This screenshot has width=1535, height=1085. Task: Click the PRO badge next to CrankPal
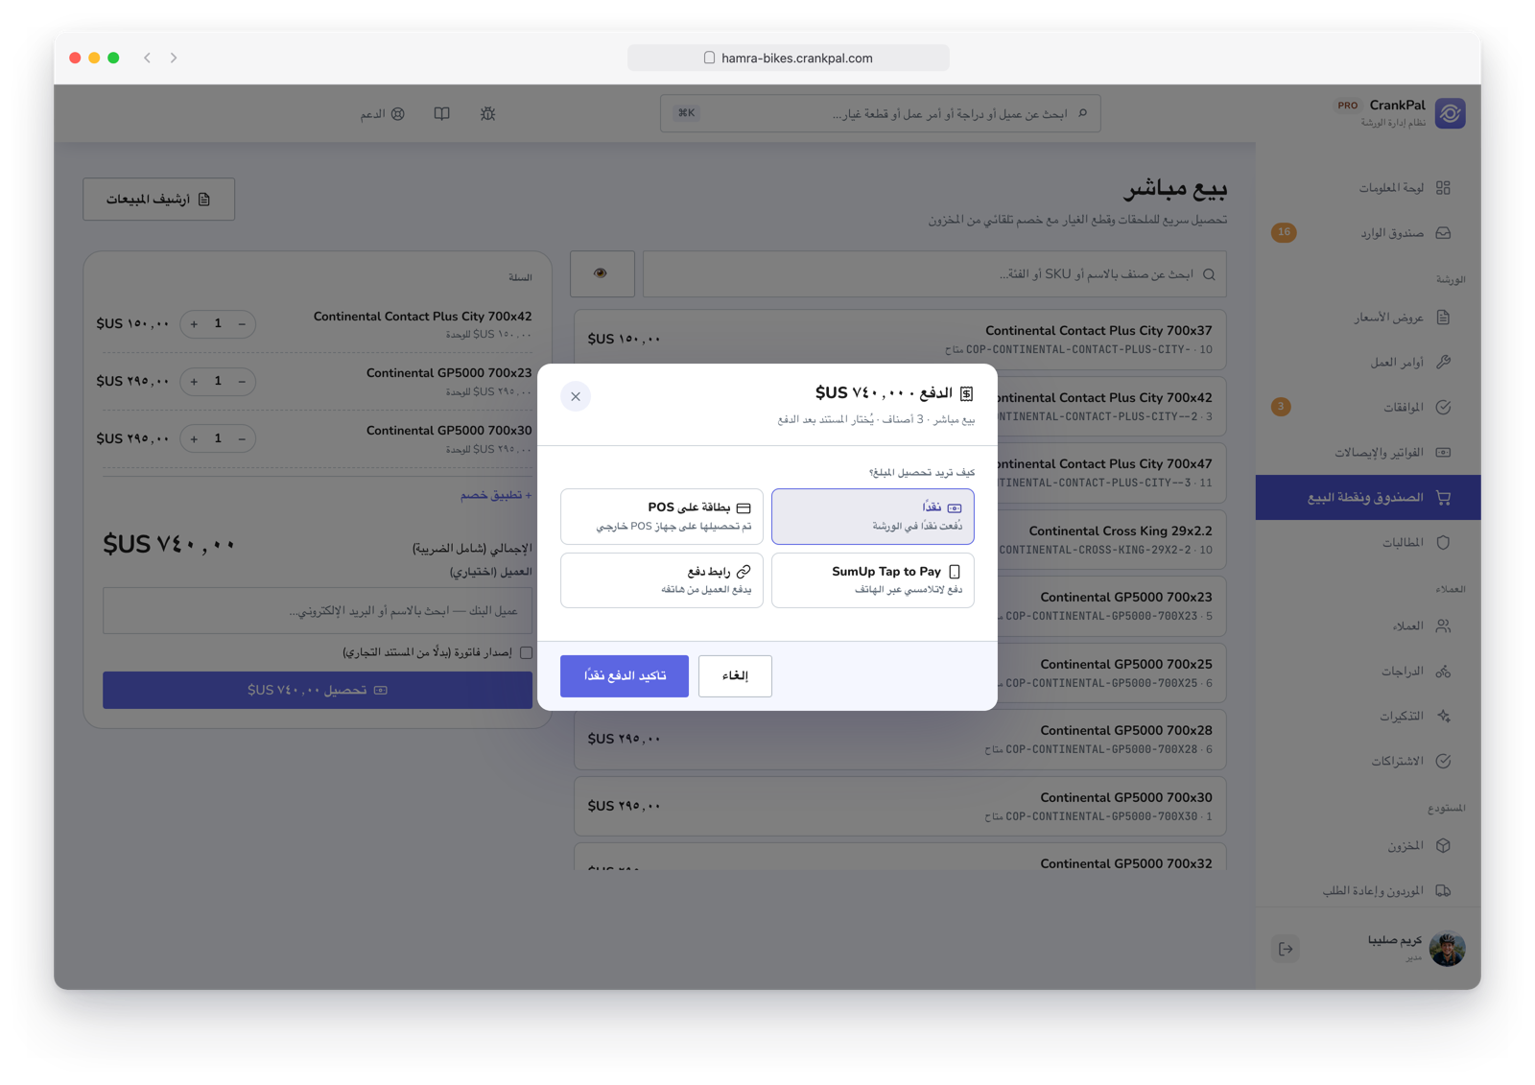[1348, 106]
